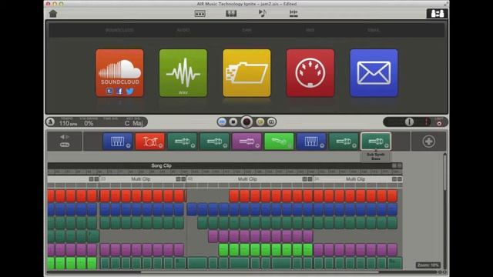Select the Song Clip header bar
Screen dimensions: 493x277
225,165
